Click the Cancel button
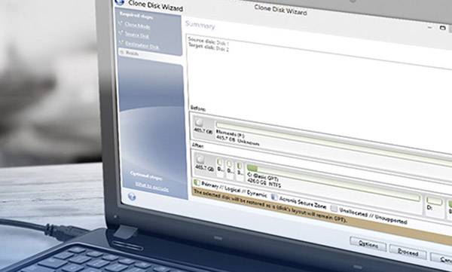Screen dimensions: 452x272 coord(442,258)
